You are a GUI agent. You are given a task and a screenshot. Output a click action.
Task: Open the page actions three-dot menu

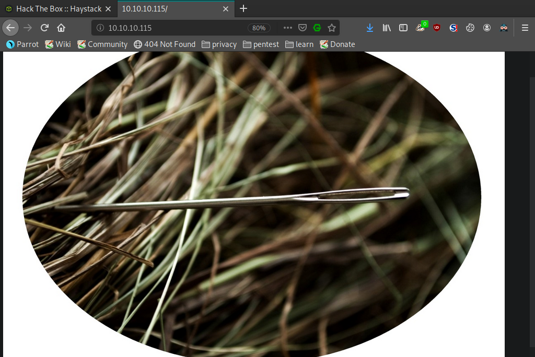pos(288,28)
